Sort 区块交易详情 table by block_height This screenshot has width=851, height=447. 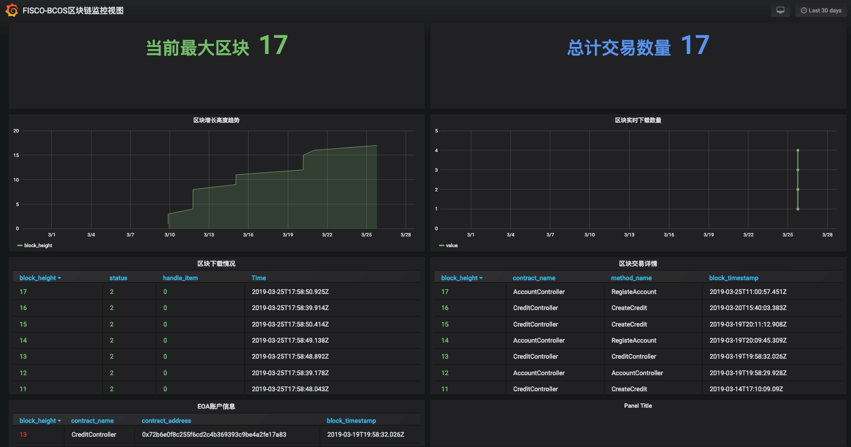tap(460, 278)
